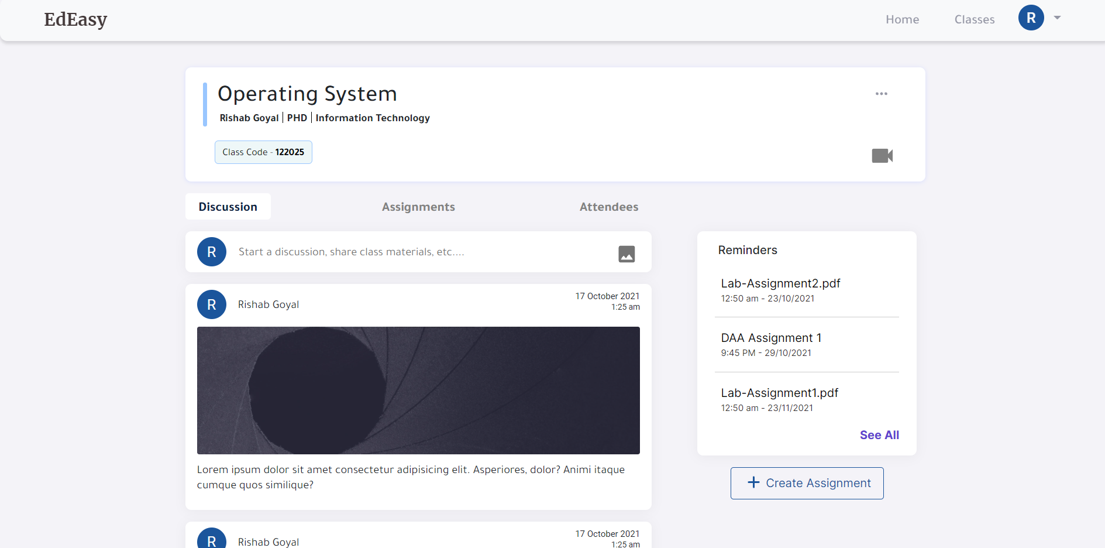Open the three-dot class options menu
This screenshot has height=548, width=1105.
882,94
